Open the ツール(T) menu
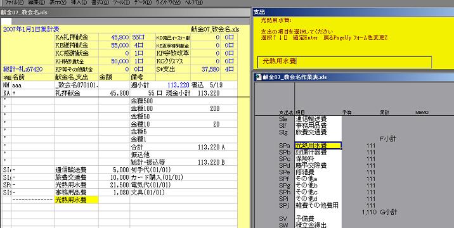Screen dimensions: 454x228 [122, 3]
